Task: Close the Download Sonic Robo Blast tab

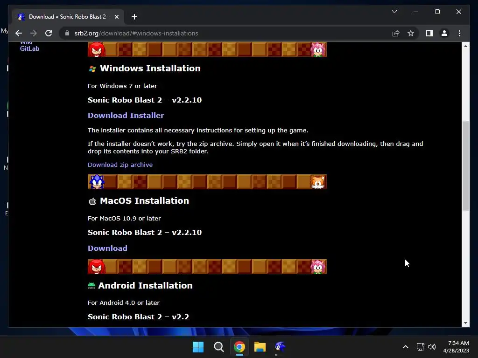Action: (x=116, y=17)
